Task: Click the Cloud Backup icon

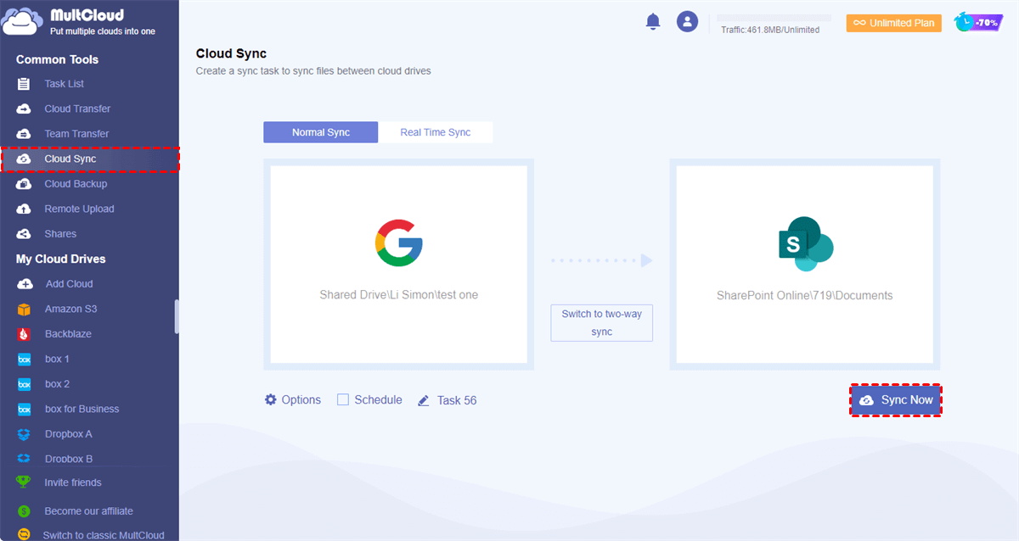Action: coord(24,184)
